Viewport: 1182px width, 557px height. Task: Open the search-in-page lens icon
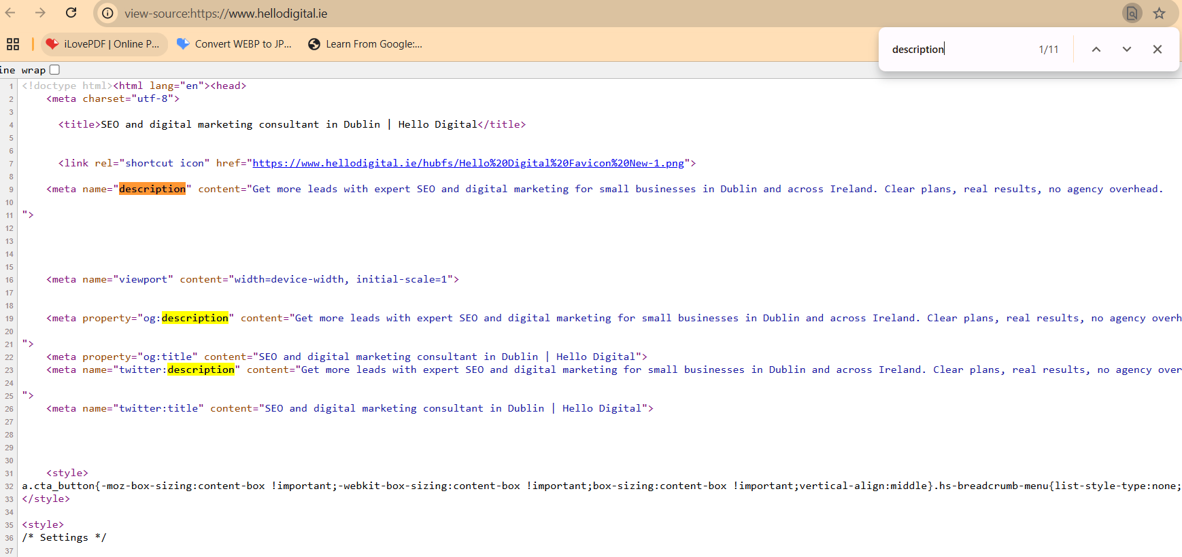coord(1132,13)
